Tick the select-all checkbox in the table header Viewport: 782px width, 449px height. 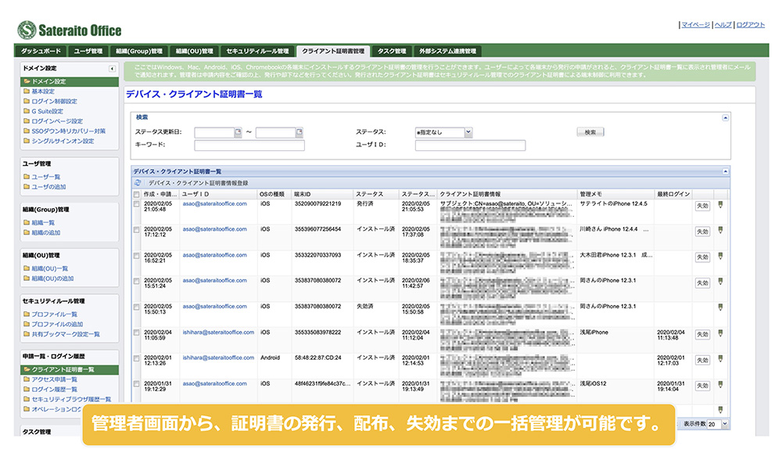click(x=137, y=193)
